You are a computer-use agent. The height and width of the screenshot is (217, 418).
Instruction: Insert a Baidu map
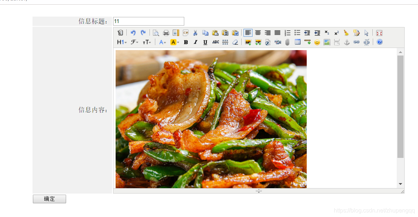327,42
